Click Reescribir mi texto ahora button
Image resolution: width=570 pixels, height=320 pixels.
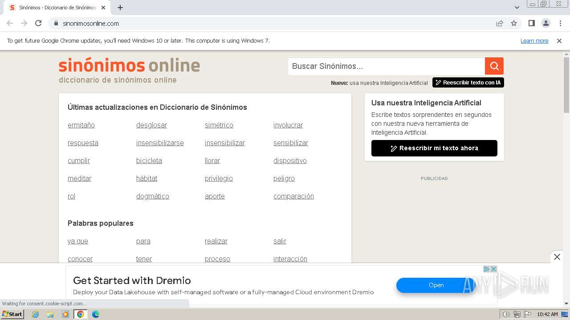(x=434, y=148)
